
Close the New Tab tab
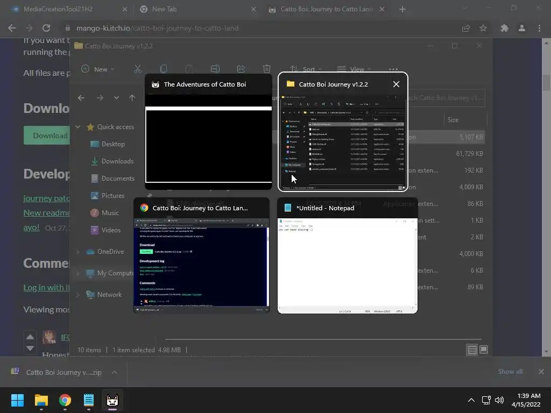253,9
